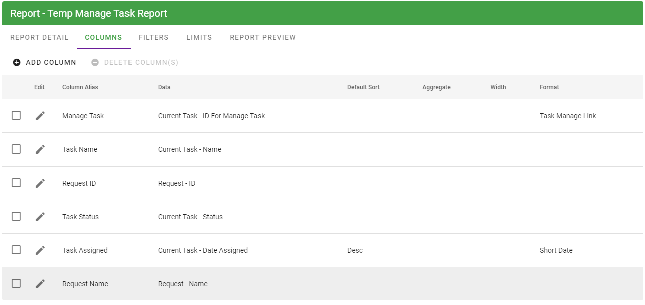Enable the Request Name row checkbox
The image size is (645, 305).
(x=16, y=283)
